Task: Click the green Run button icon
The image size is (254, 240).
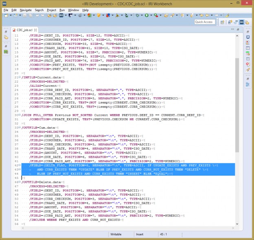Action: pos(147,15)
